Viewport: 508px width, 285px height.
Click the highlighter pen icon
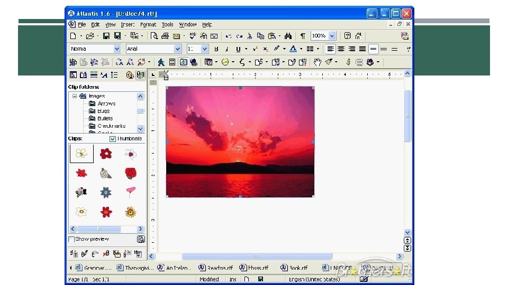tap(277, 49)
